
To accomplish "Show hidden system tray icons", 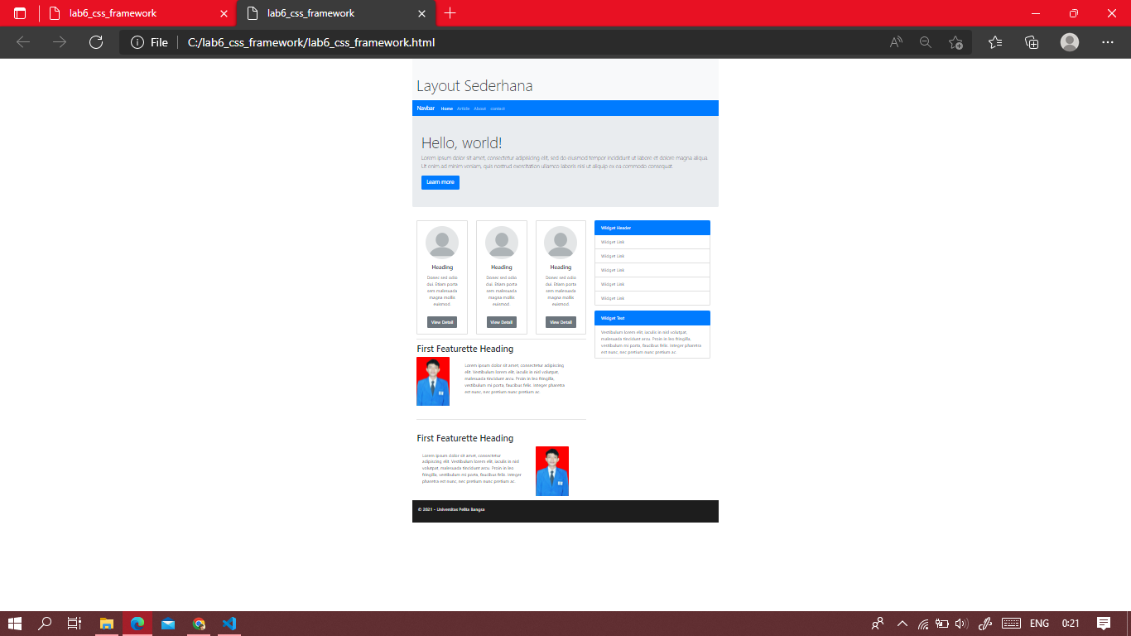I will coord(902,624).
